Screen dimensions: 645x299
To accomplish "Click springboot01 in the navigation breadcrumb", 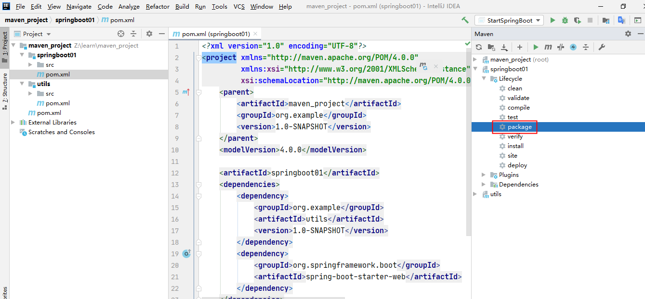I will click(75, 20).
